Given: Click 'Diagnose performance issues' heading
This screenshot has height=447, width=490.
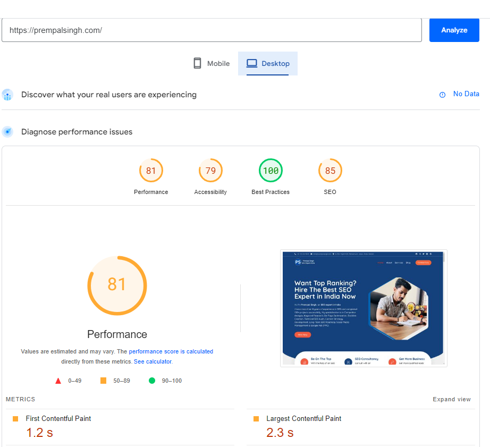Looking at the screenshot, I should point(77,132).
